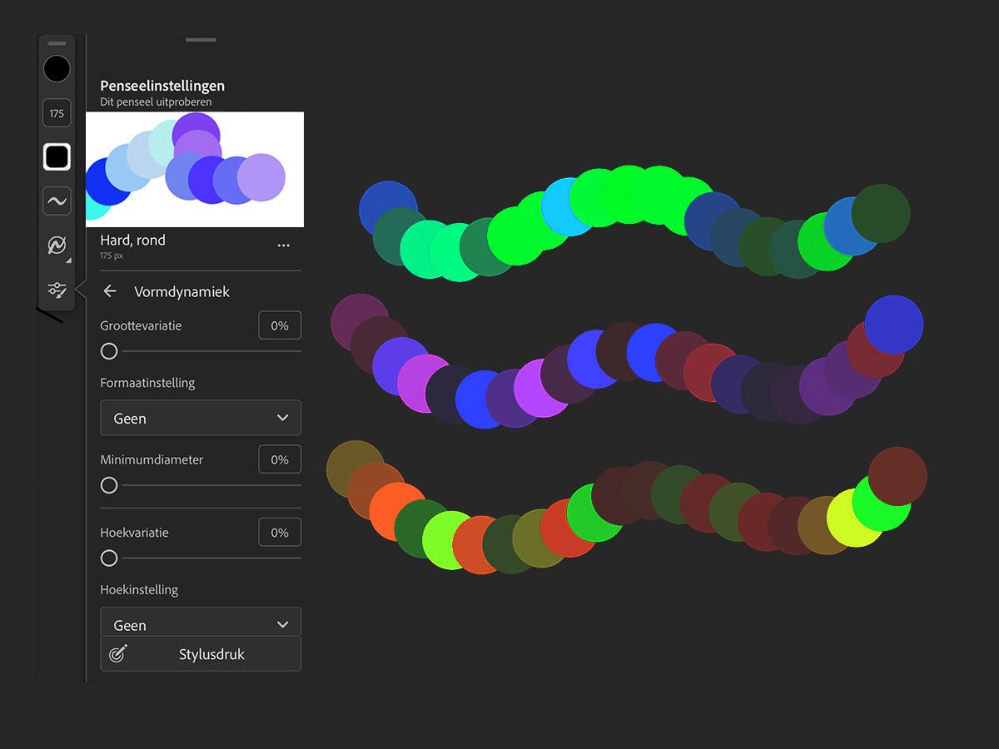Expand the Formaatinstelling Geen dropdown
Viewport: 999px width, 749px height.
click(201, 418)
